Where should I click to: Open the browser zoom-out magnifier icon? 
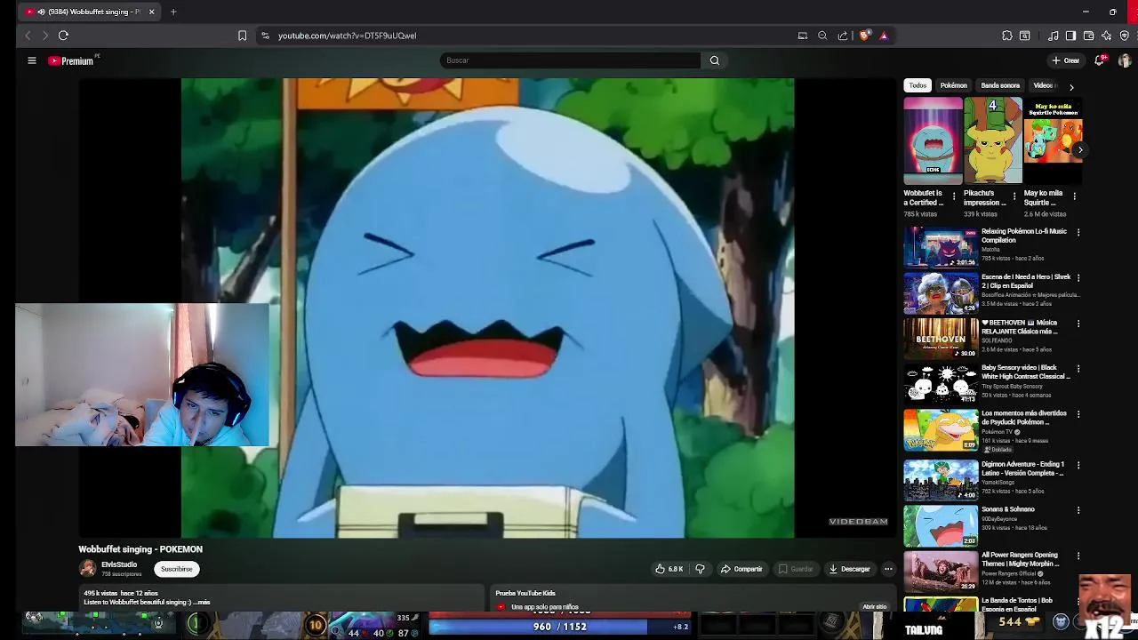822,36
